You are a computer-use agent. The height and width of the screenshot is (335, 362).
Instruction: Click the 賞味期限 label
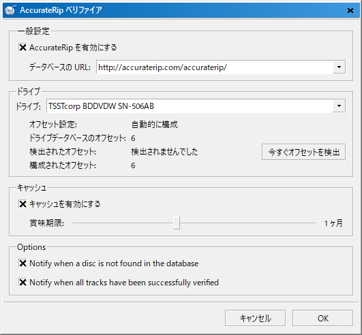tap(46, 223)
